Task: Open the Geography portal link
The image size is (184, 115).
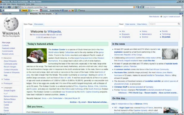Action: [x=126, y=37]
